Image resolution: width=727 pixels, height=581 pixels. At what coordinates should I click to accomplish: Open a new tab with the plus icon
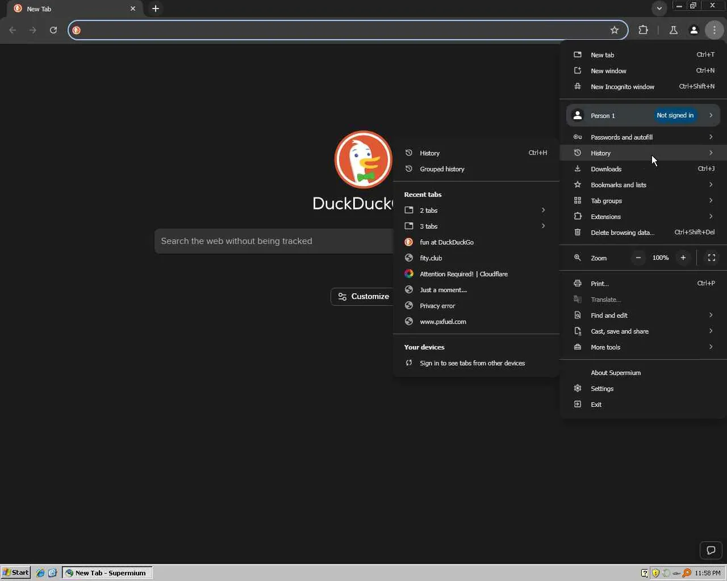(x=156, y=9)
